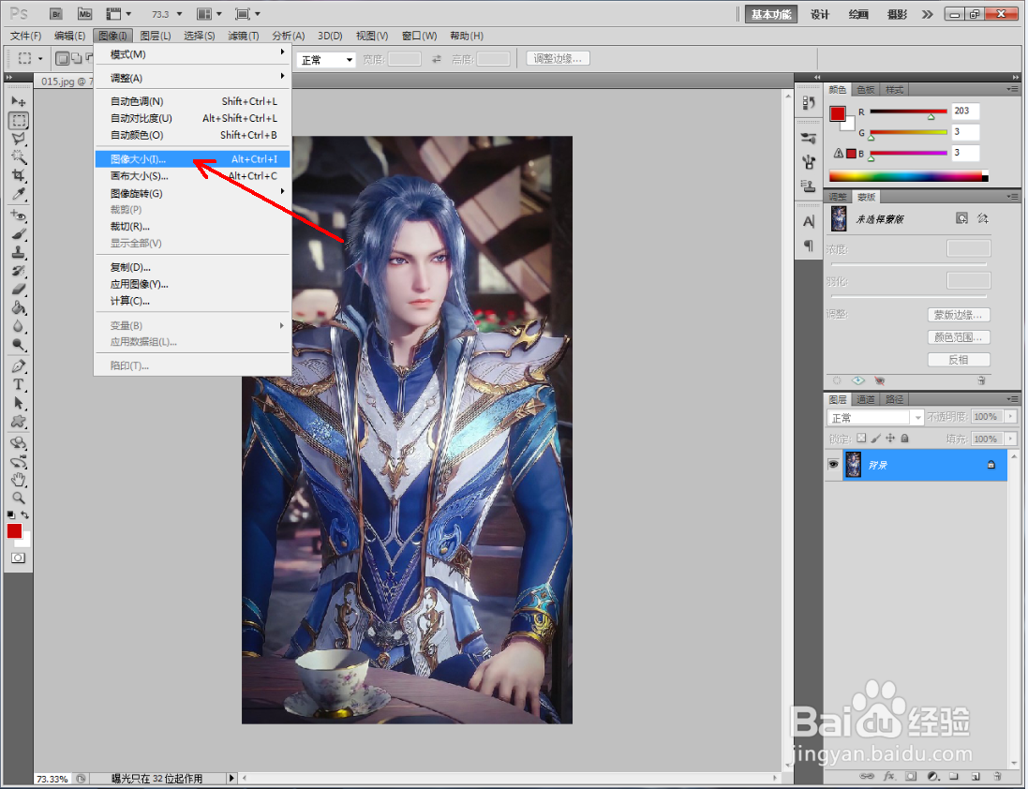Launch Adobe Bridge from title bar
Screen dimensions: 1028x789
coord(56,14)
